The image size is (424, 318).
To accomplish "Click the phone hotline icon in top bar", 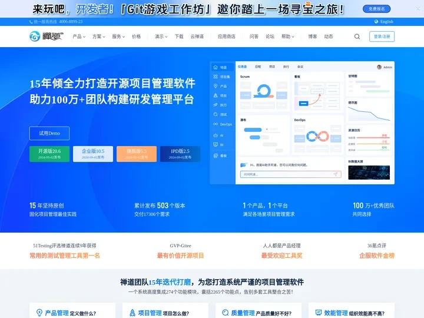I will 31,22.
